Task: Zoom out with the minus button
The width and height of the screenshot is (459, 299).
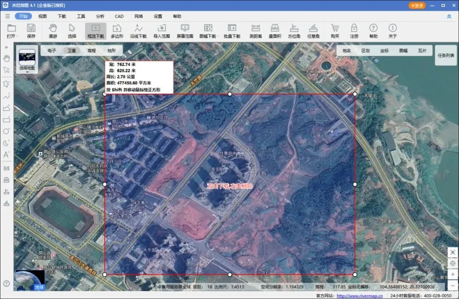Action: point(453,285)
